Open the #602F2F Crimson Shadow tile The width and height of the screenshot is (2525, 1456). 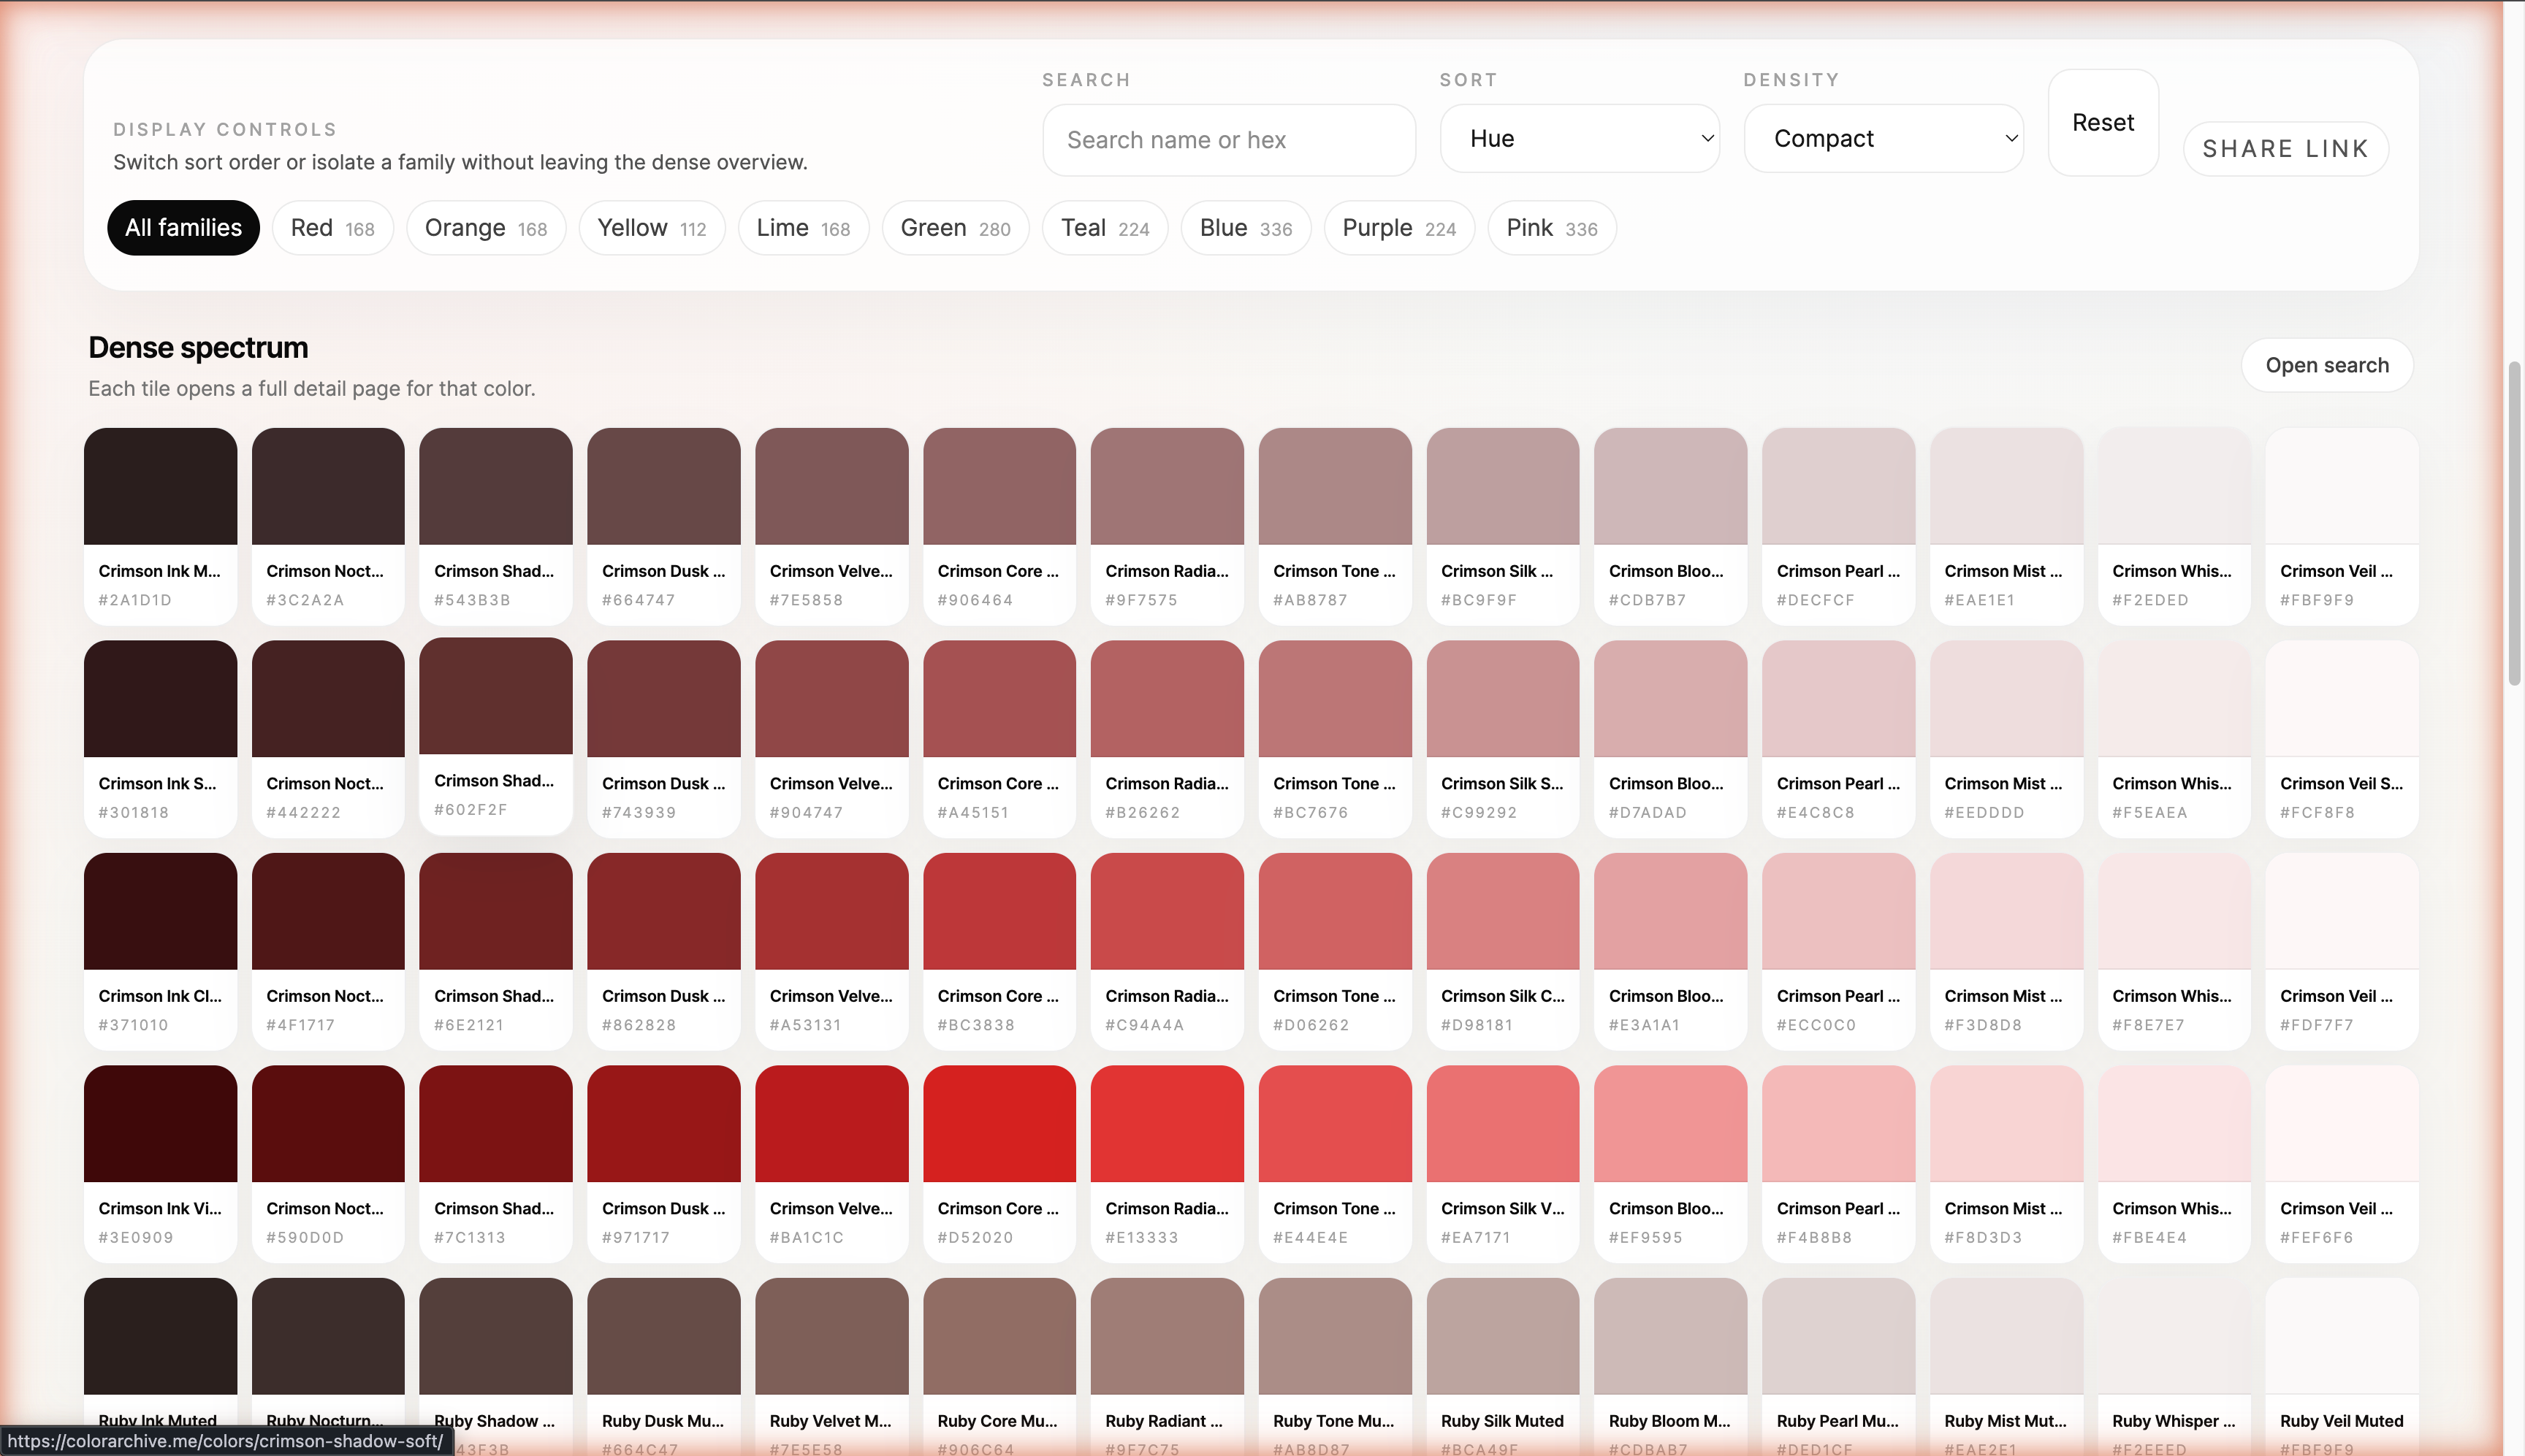pos(495,736)
